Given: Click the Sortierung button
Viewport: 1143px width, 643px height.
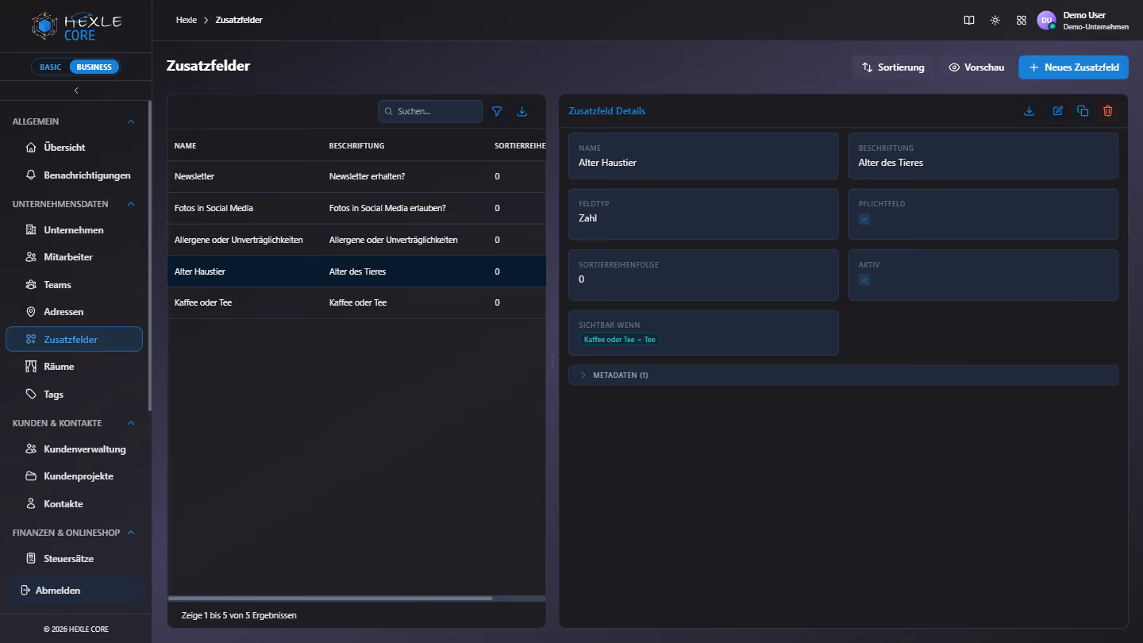Looking at the screenshot, I should pyautogui.click(x=894, y=67).
